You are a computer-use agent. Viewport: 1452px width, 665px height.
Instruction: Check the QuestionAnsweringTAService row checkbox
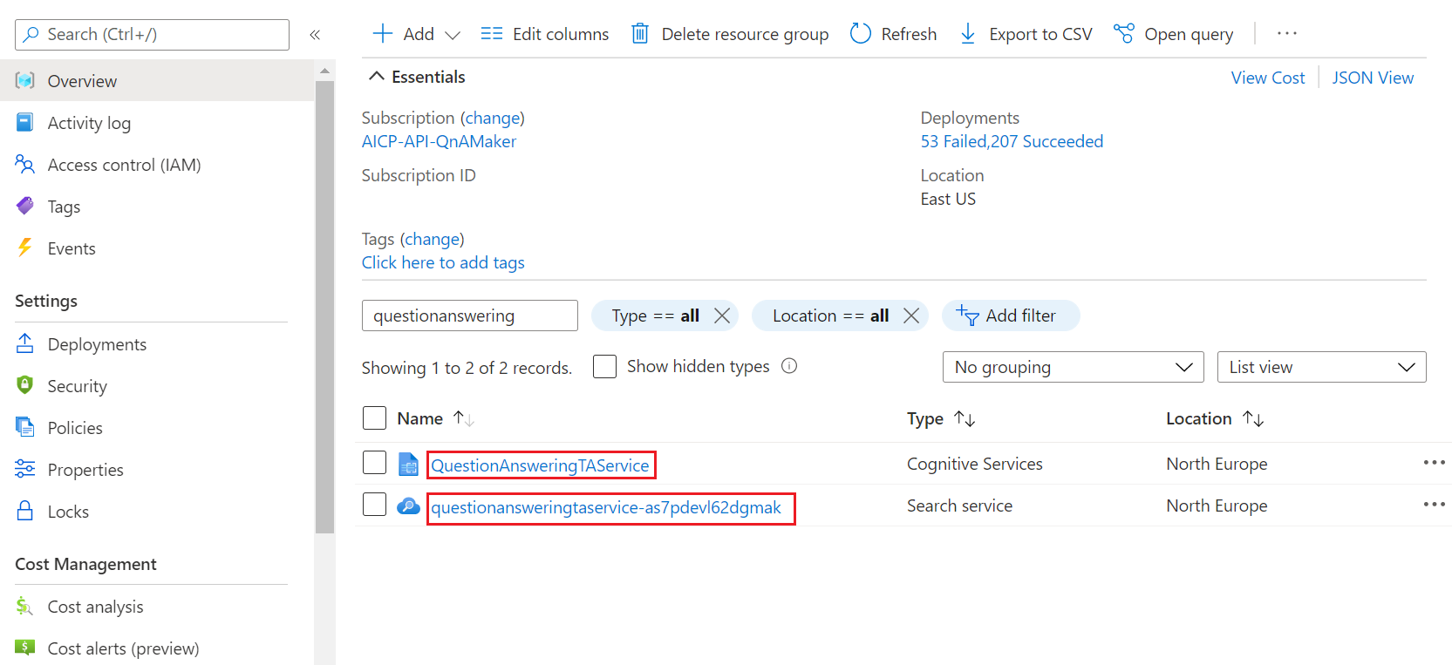[374, 463]
